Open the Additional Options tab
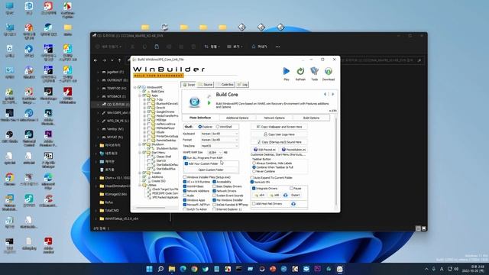This screenshot has width=489, height=275. [238, 118]
